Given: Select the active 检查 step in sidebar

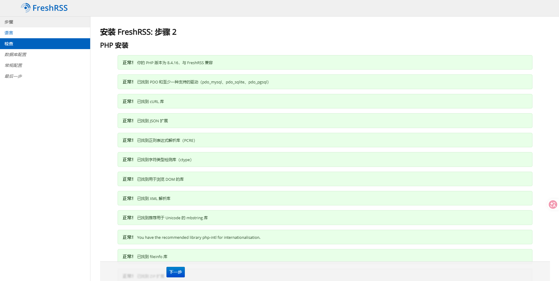Looking at the screenshot, I should pyautogui.click(x=9, y=44).
